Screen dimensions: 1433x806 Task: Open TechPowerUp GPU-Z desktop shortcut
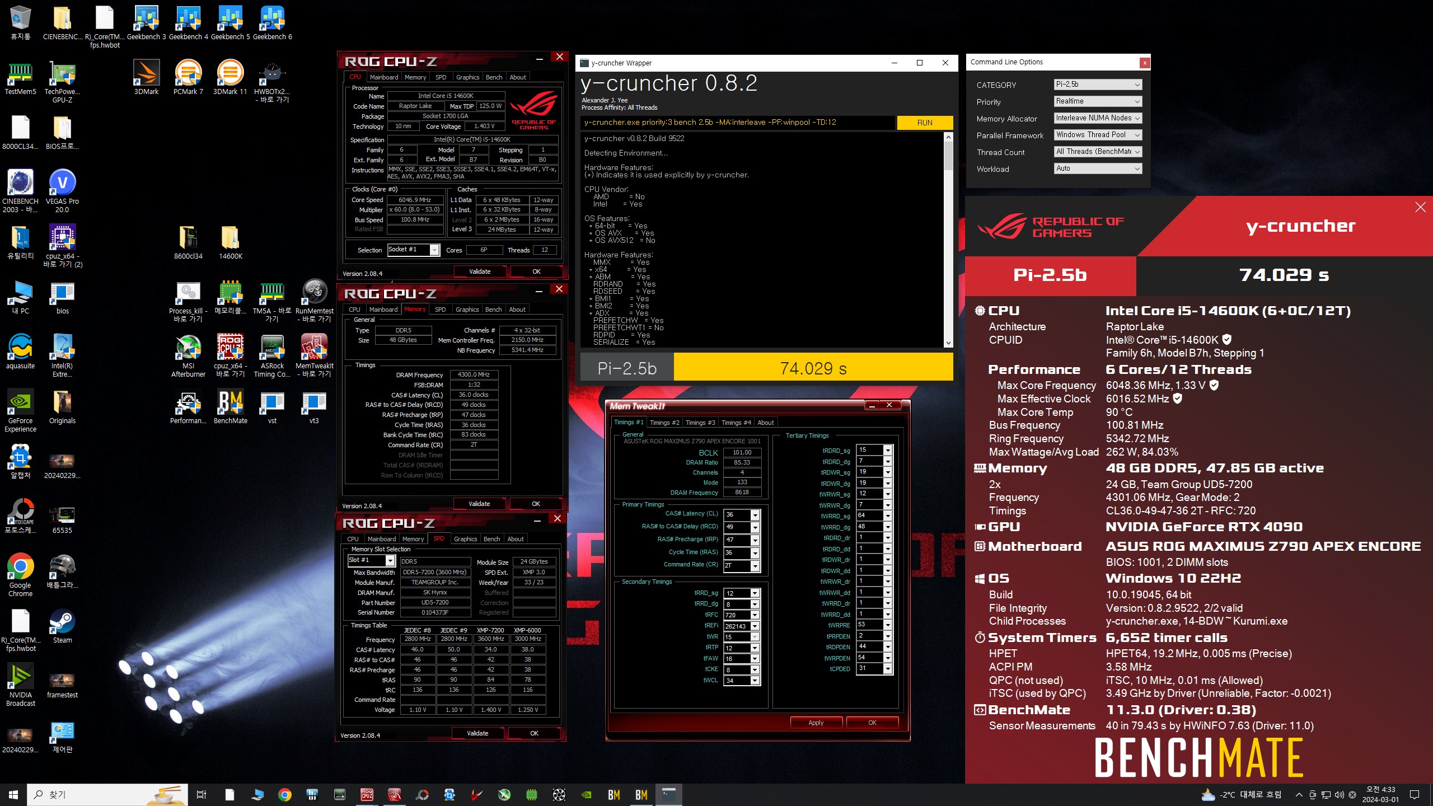pyautogui.click(x=62, y=82)
